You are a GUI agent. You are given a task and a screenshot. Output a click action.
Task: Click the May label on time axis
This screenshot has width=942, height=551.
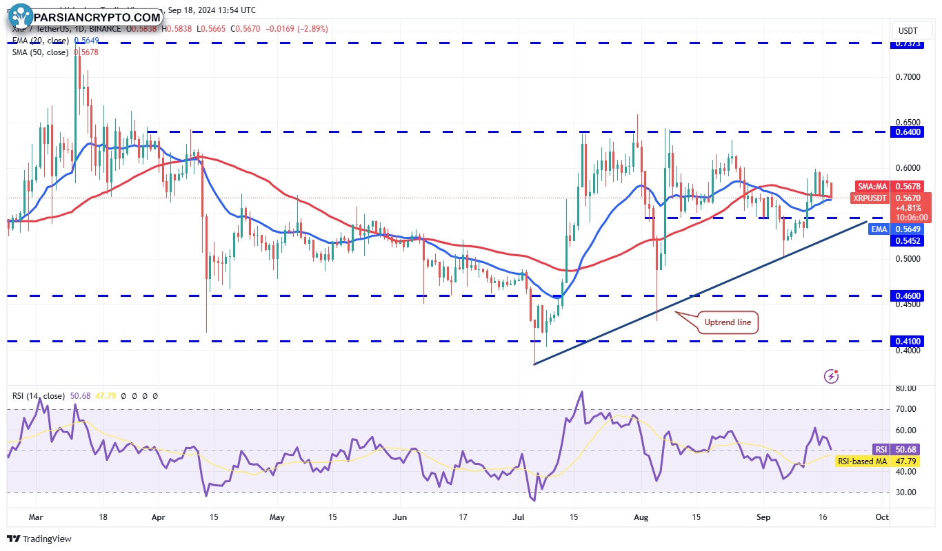pyautogui.click(x=277, y=517)
